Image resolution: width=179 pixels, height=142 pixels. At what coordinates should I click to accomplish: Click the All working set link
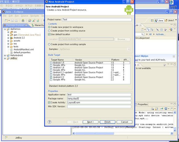click(x=150, y=34)
